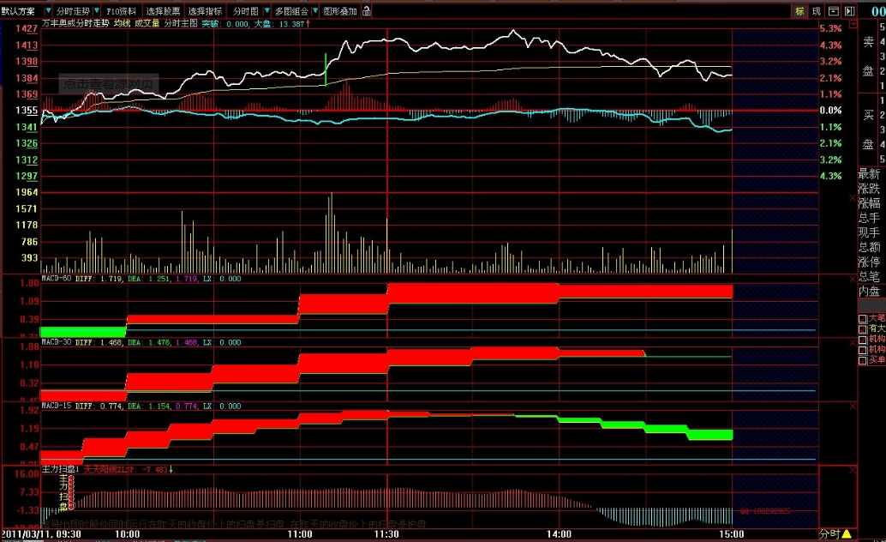
Task: Close the MACD-60 indicator panel with its X
Action: 852,280
